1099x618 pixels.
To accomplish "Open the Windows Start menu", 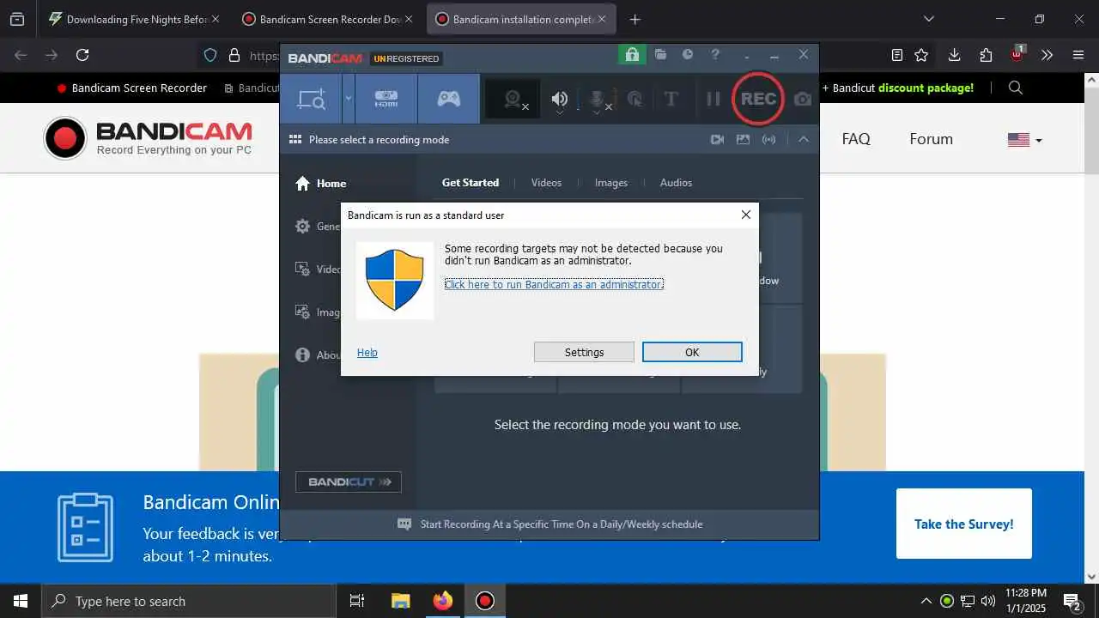I will click(21, 601).
